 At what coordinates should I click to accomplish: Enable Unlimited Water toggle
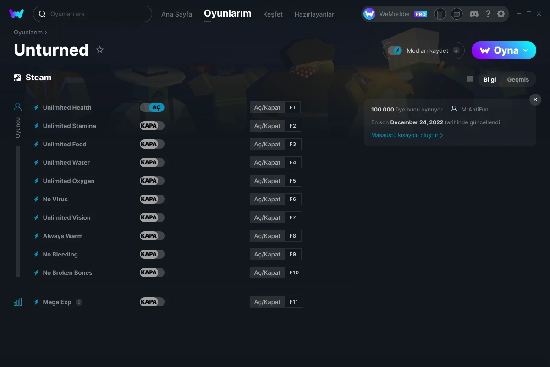[x=152, y=162]
